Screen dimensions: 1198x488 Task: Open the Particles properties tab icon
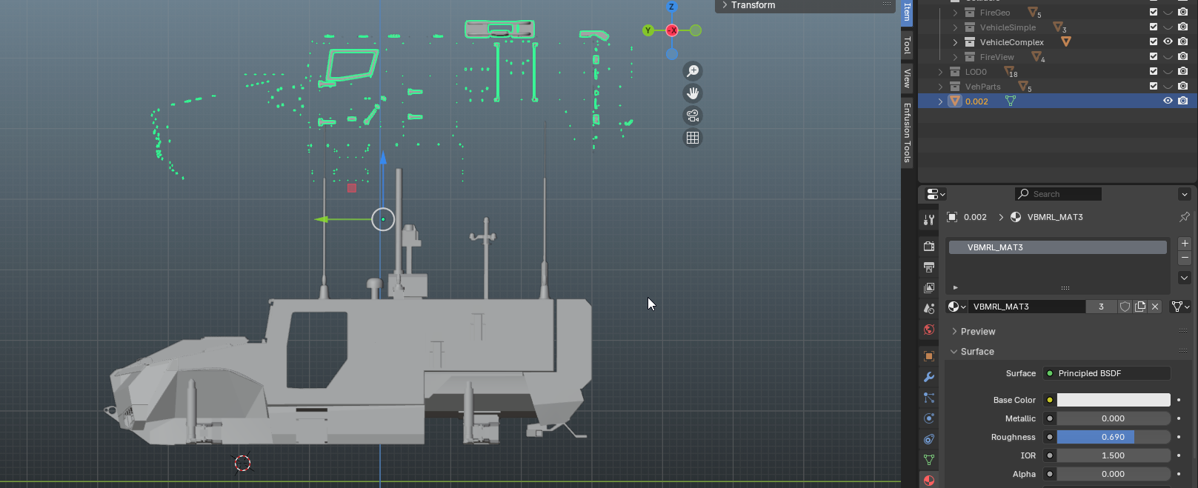coord(929,398)
